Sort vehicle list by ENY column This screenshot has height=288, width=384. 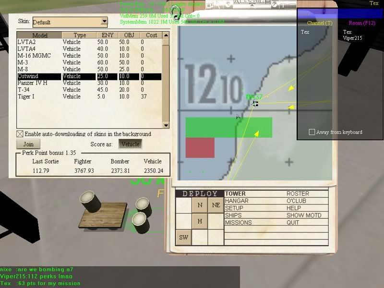click(x=108, y=35)
